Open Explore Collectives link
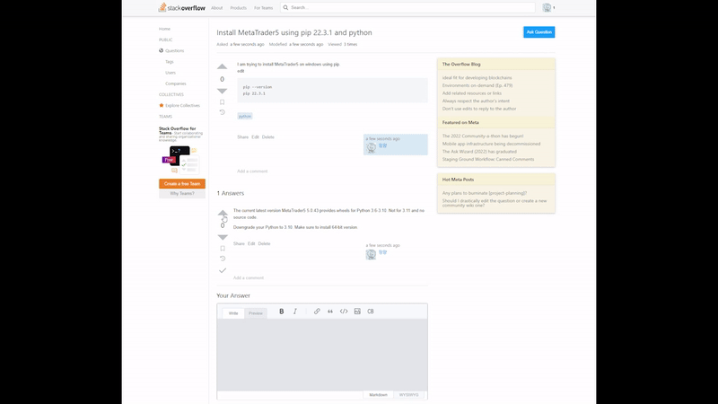Viewport: 718px width, 404px height. 182,106
